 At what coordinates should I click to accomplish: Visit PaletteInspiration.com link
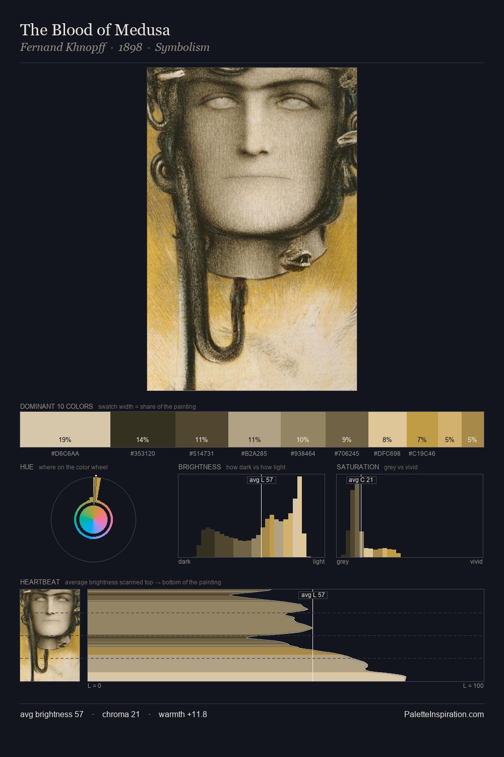coord(444,714)
